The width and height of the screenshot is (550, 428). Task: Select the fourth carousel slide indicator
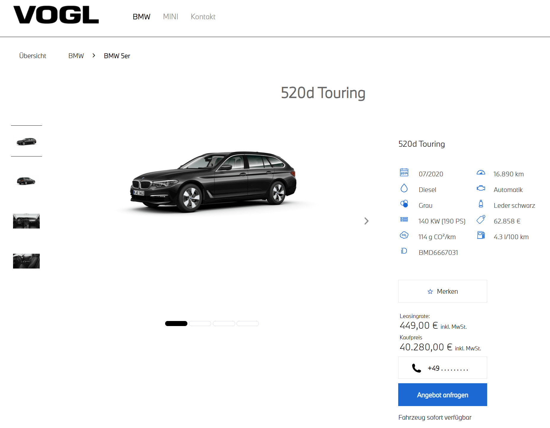click(248, 323)
